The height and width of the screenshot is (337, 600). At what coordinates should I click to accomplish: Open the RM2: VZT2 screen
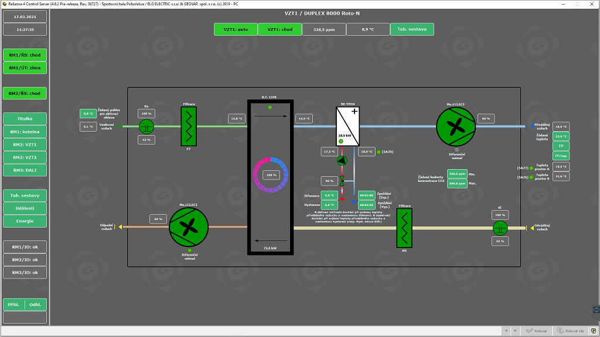point(25,157)
